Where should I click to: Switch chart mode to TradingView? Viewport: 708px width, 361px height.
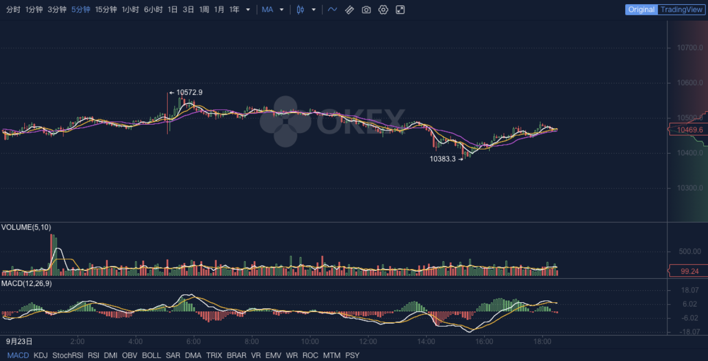681,9
